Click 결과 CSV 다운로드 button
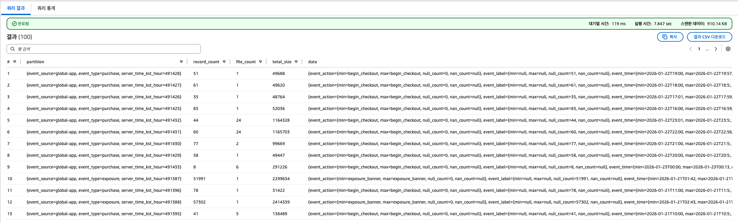 [x=710, y=37]
